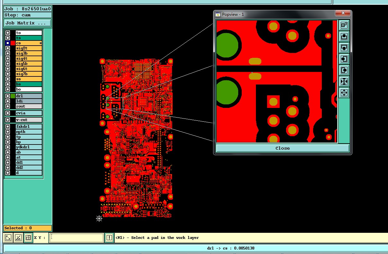Click the pan-right arrow icon in Popview
Viewport: 388px width, 254px height.
pyautogui.click(x=344, y=70)
